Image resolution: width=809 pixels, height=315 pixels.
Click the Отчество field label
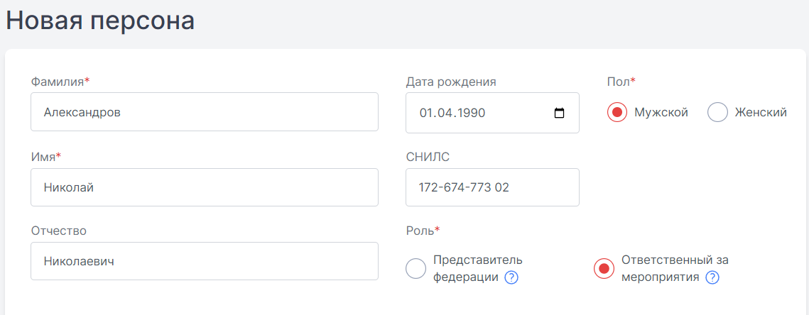59,231
